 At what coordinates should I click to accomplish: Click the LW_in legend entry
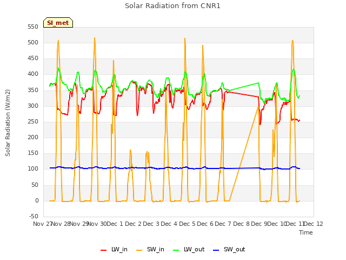pos(114,249)
